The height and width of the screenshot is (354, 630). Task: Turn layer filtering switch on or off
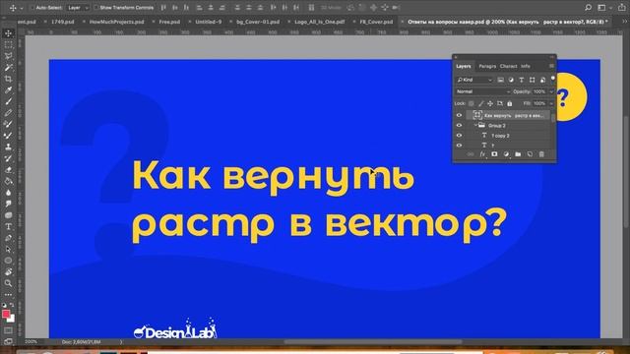coord(553,79)
